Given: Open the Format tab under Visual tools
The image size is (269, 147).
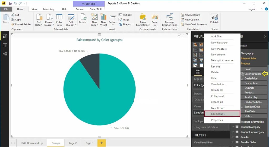Looking at the screenshot, I should pos(80,9).
